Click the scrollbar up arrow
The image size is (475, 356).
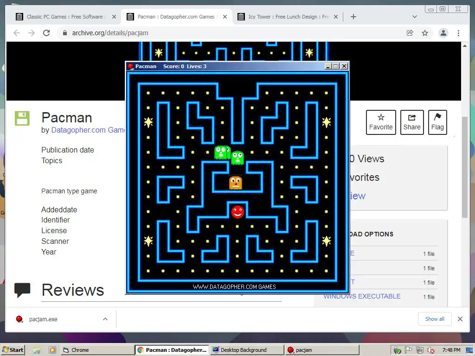coord(465,46)
